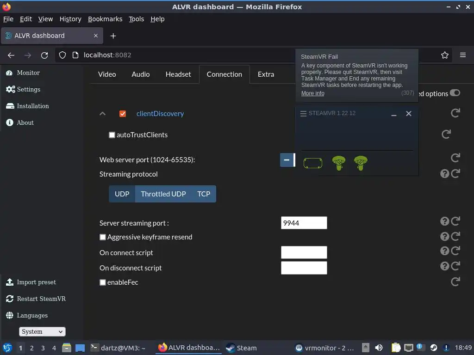Viewport: 474px width, 355px height.
Task: Click the On disconnect script field
Action: point(304,268)
